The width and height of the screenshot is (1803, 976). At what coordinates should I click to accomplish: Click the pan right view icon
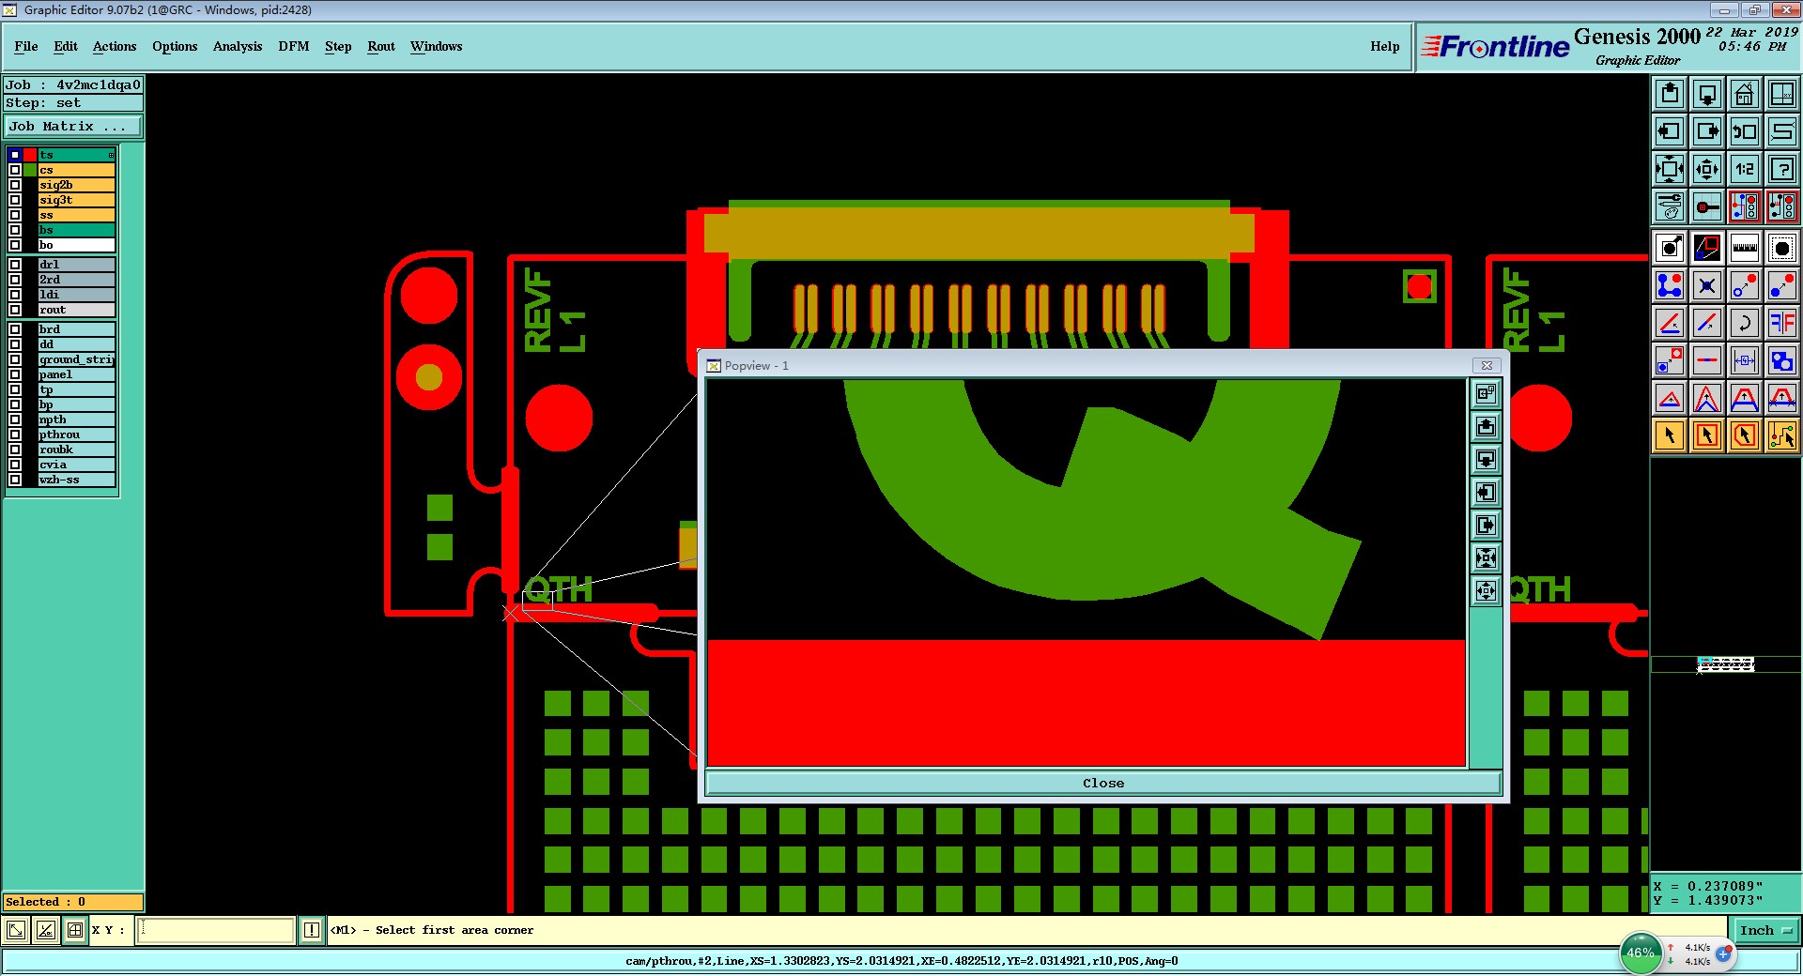[1707, 131]
